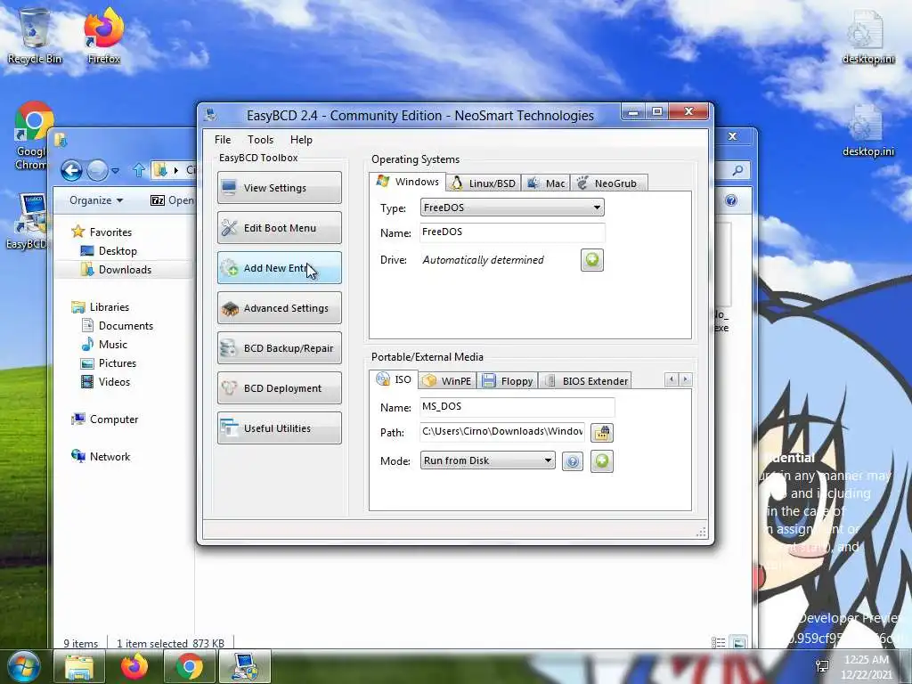Click green add entry icon beside Drive
The height and width of the screenshot is (684, 912).
tap(592, 260)
